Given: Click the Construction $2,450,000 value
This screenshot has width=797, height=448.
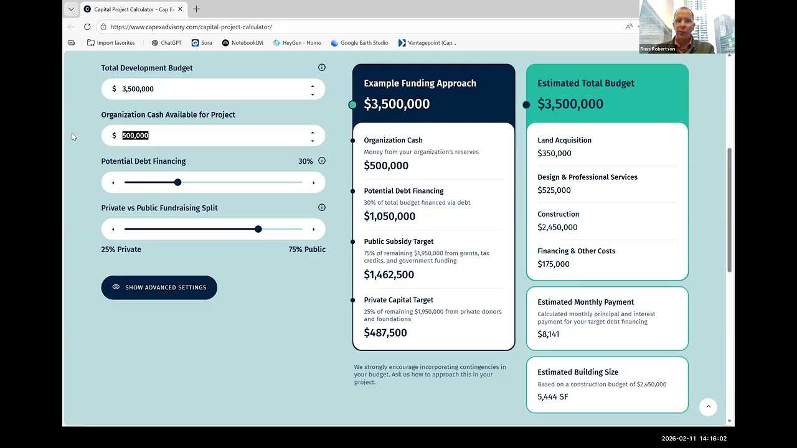Looking at the screenshot, I should pyautogui.click(x=557, y=227).
